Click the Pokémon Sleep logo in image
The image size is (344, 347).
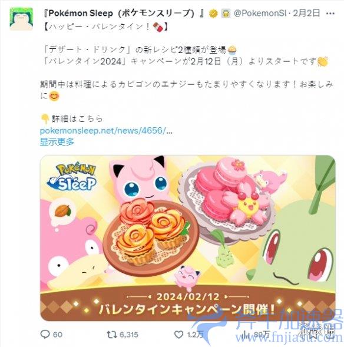coord(72,177)
